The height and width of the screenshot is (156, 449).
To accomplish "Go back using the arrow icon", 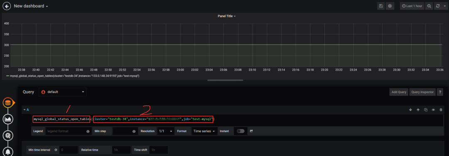I will [6, 6].
